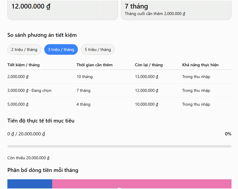Screen dimensions: 238x189
Task: Click the "Còn lại / tháng" column header
Action: pos(149,65)
